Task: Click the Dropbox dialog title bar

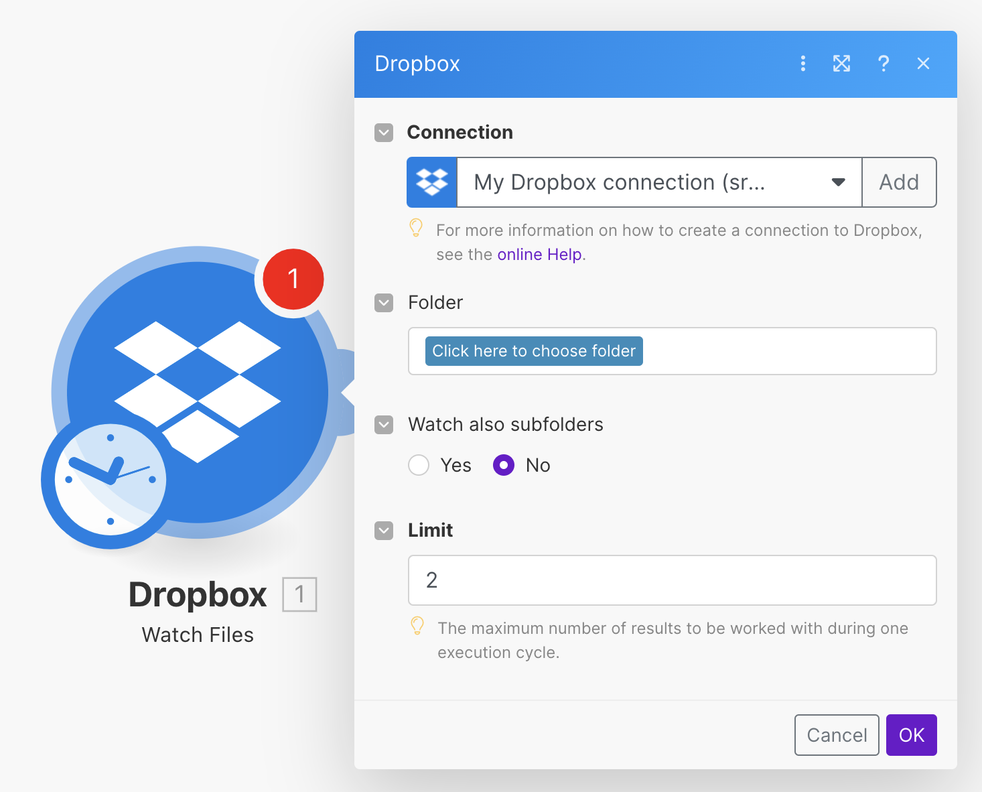Action: coord(417,64)
